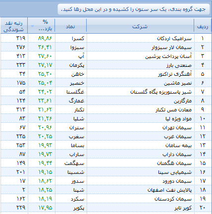This screenshot has width=212, height=214.
Task: Click symbol پکویر
Action: [x=79, y=208]
